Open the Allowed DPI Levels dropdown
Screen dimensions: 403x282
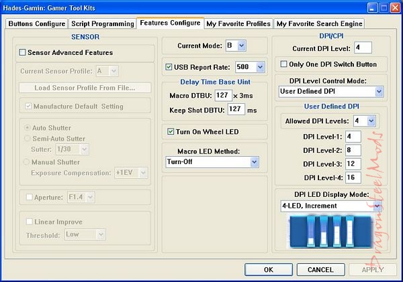pos(370,121)
